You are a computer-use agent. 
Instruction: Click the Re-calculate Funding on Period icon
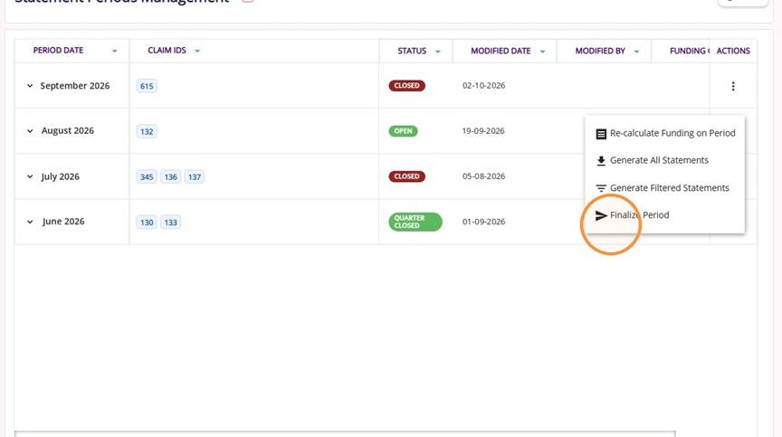pyautogui.click(x=601, y=134)
